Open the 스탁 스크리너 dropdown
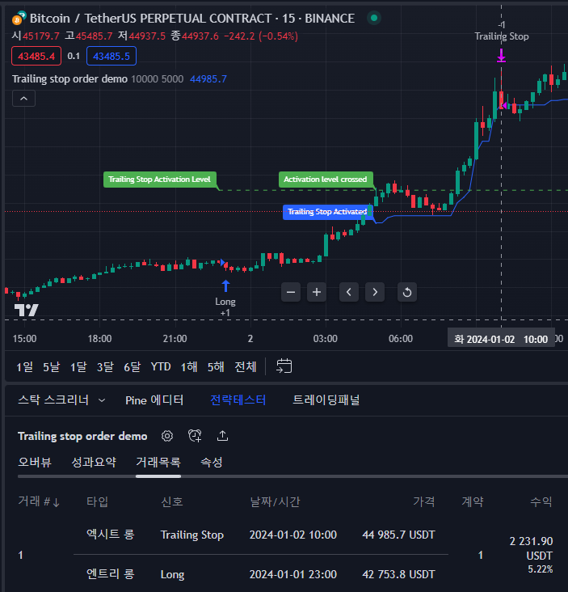 click(61, 400)
